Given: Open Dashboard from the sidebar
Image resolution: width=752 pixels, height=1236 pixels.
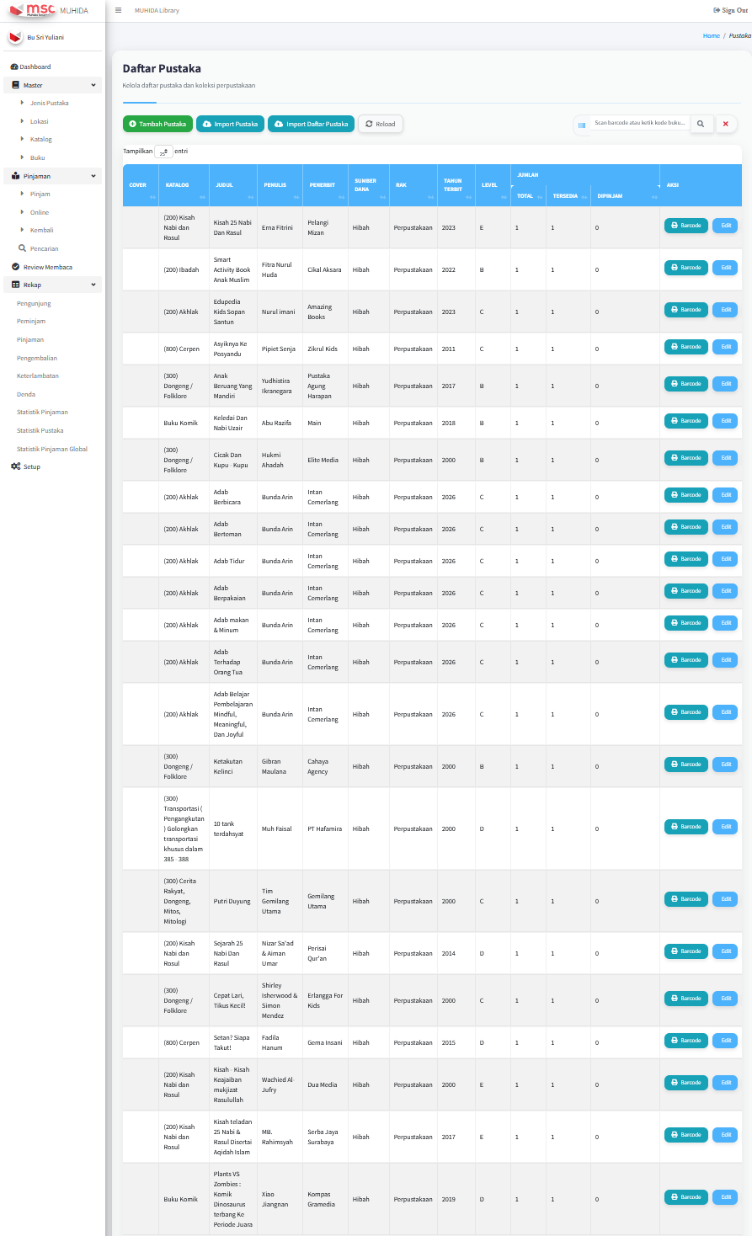Looking at the screenshot, I should pos(31,67).
